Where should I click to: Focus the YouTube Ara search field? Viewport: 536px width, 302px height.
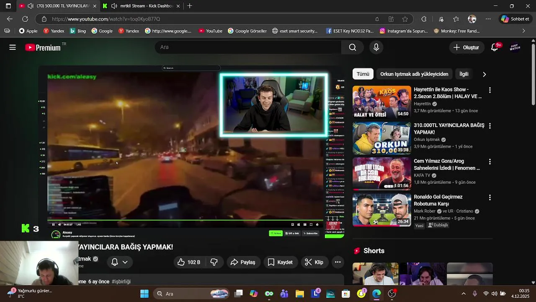248,47
